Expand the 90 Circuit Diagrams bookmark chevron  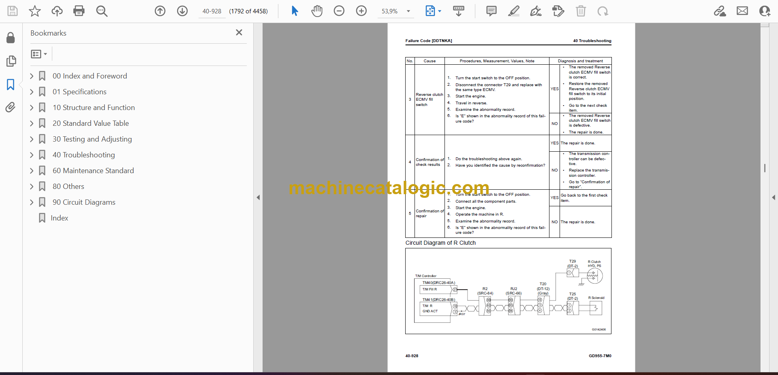click(x=32, y=202)
